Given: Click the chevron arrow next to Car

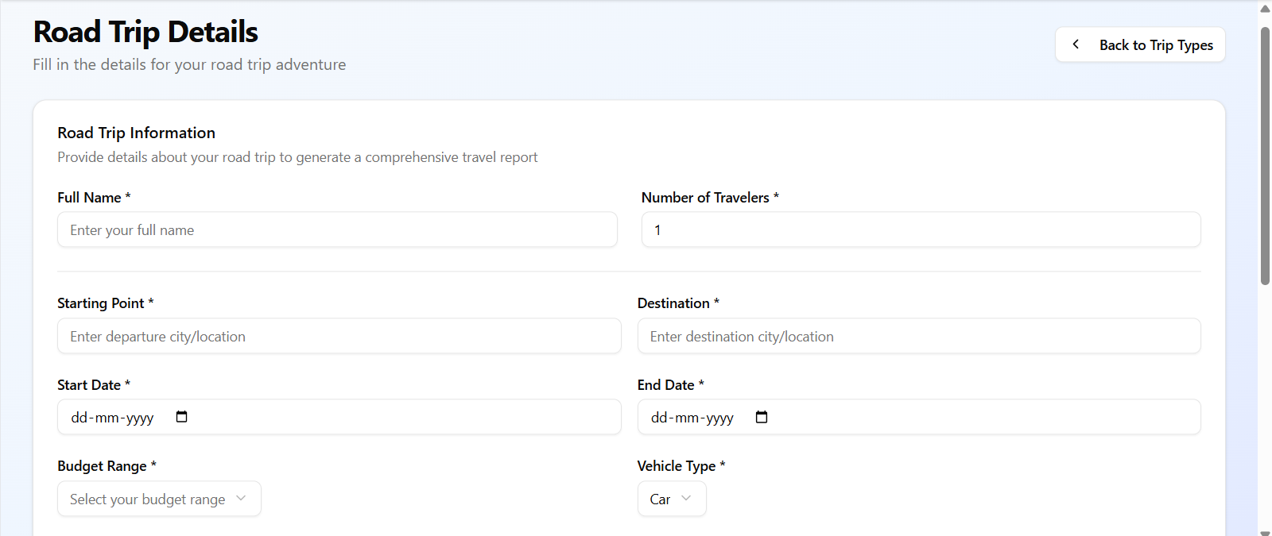Looking at the screenshot, I should click(x=686, y=499).
